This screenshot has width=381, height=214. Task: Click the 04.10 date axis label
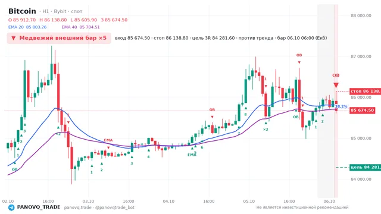(x=168, y=202)
